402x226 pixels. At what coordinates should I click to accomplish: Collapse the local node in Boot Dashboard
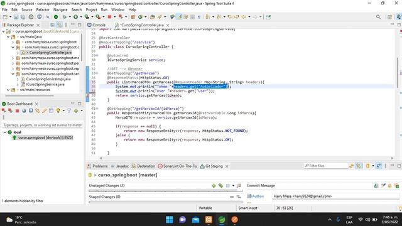coord(4,132)
